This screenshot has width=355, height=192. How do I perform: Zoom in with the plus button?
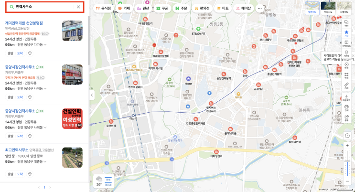[x=347, y=146]
